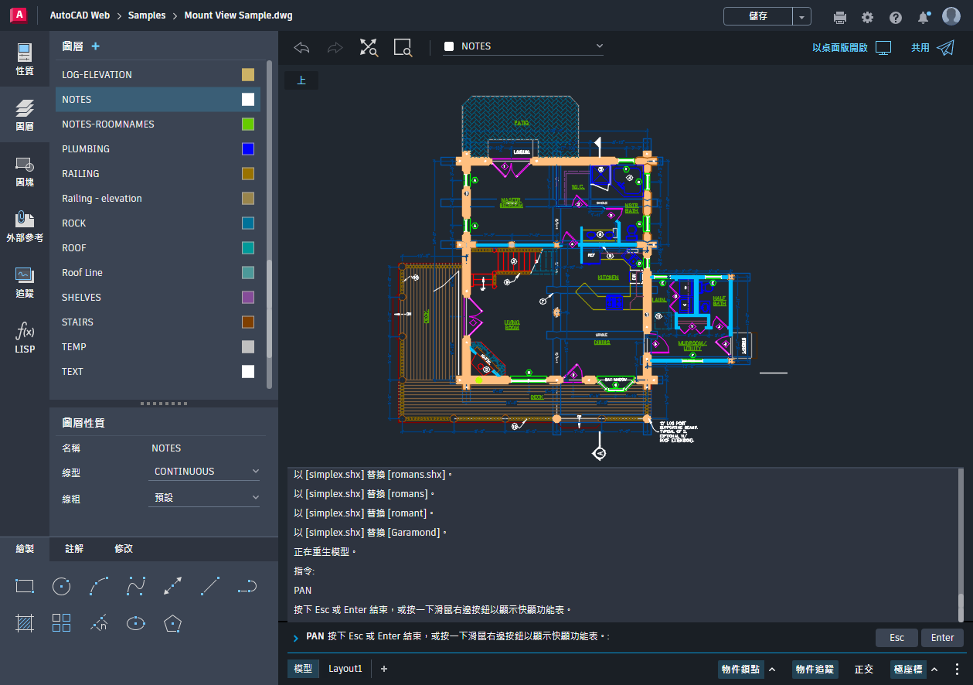The height and width of the screenshot is (685, 973).
Task: Click the Esc button in command line
Action: coord(896,638)
